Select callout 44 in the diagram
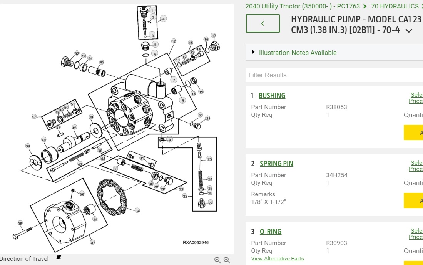423x265 pixels. (103, 159)
